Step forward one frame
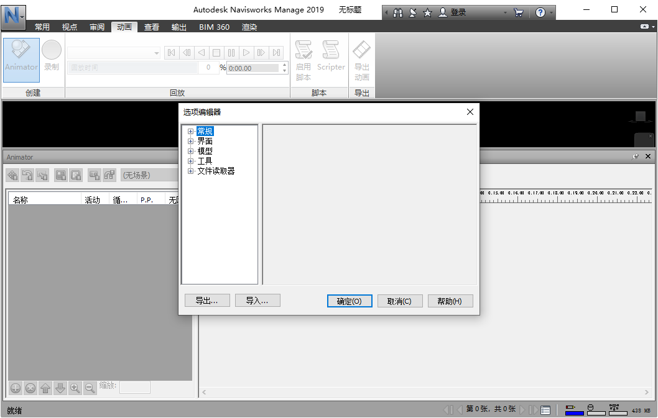This screenshot has width=658, height=418. click(261, 53)
